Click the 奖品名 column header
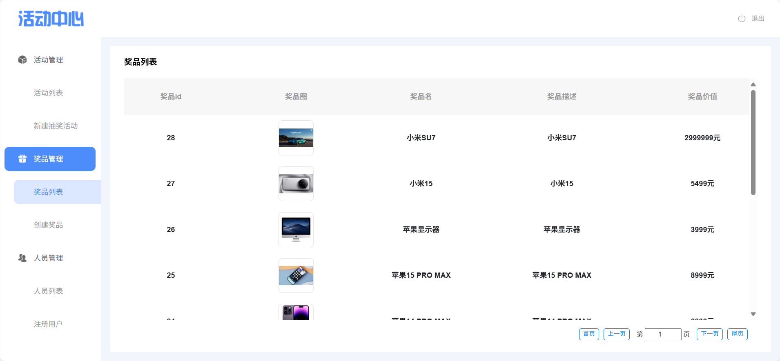The height and width of the screenshot is (361, 780). click(x=421, y=97)
